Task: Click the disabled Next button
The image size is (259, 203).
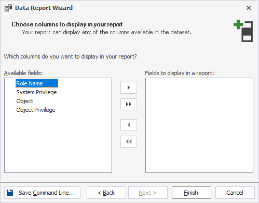Action: 148,193
